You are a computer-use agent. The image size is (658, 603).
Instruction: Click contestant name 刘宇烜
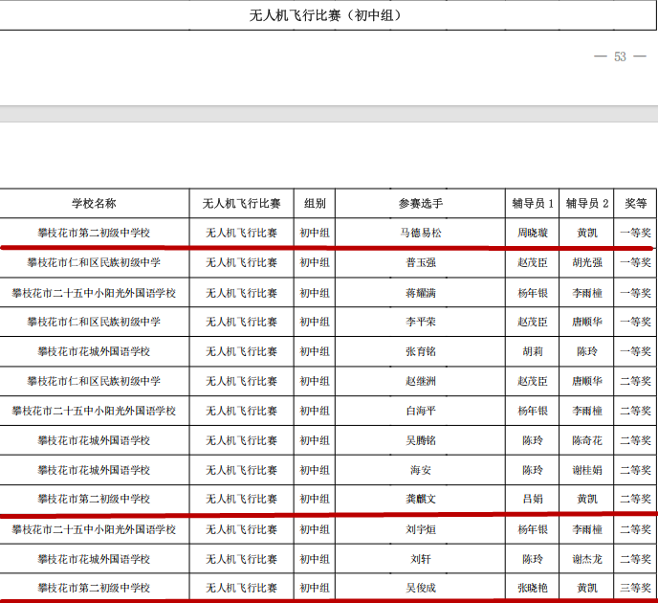420,529
